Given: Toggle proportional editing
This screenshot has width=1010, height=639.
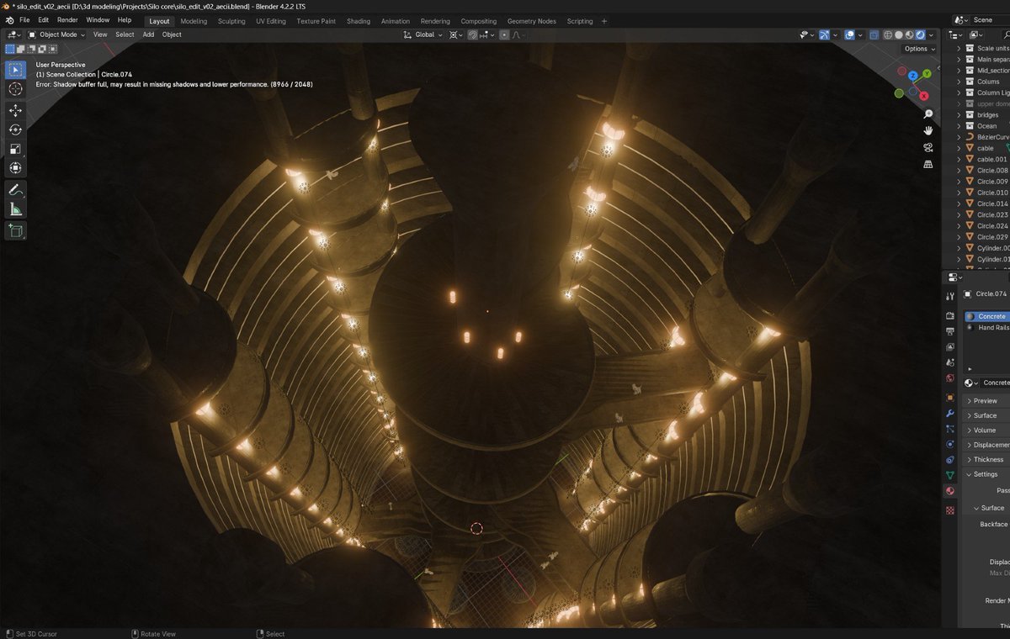Looking at the screenshot, I should click(504, 34).
